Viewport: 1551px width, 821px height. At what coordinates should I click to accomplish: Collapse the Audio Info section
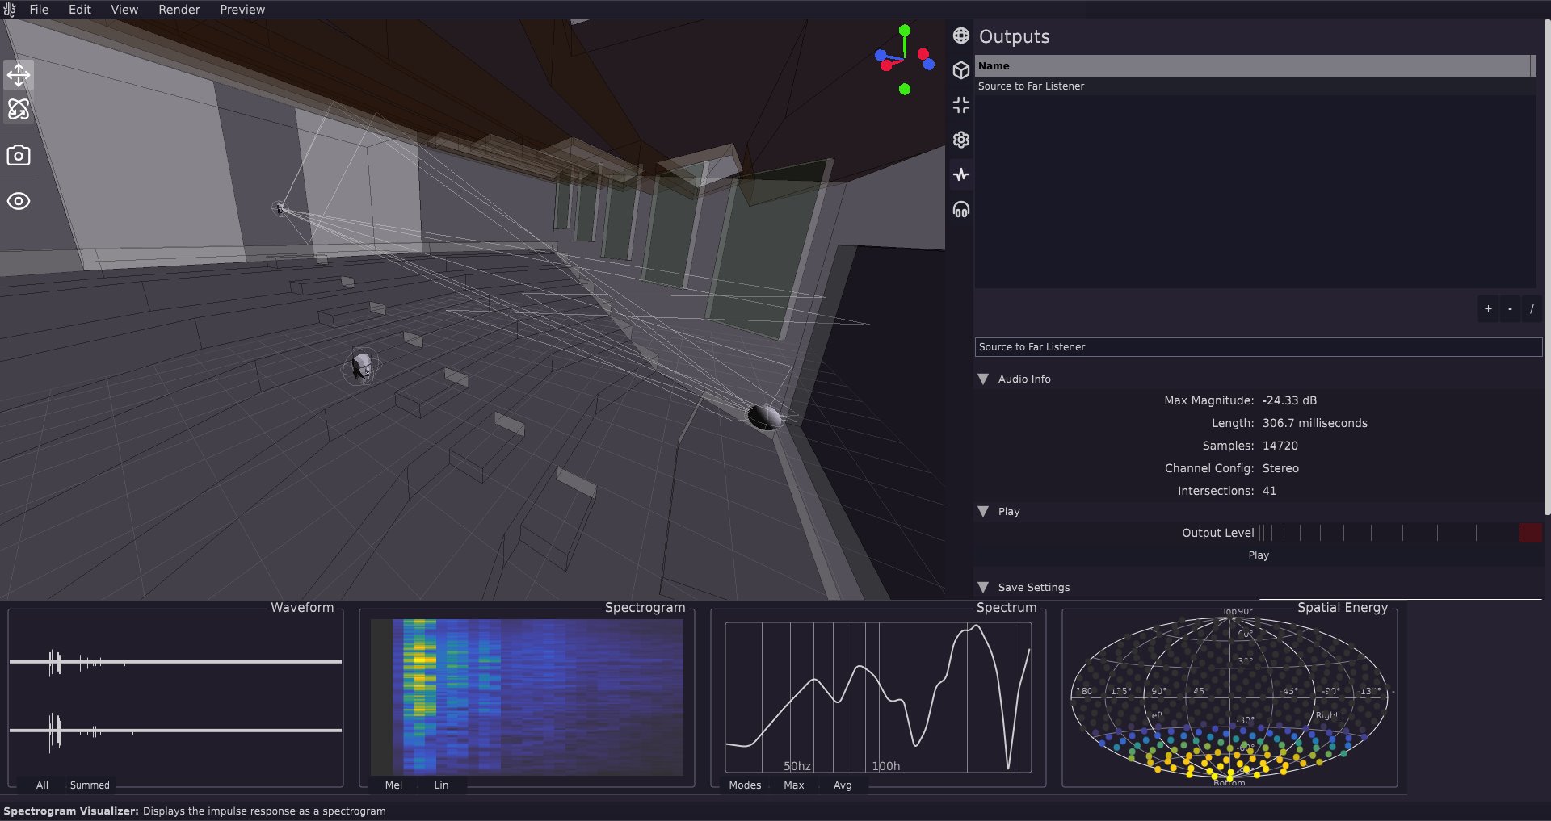[983, 379]
